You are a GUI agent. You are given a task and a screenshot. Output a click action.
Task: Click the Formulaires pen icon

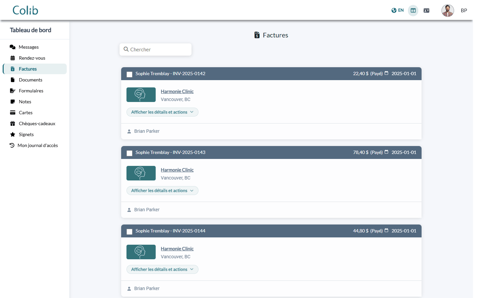click(x=13, y=91)
